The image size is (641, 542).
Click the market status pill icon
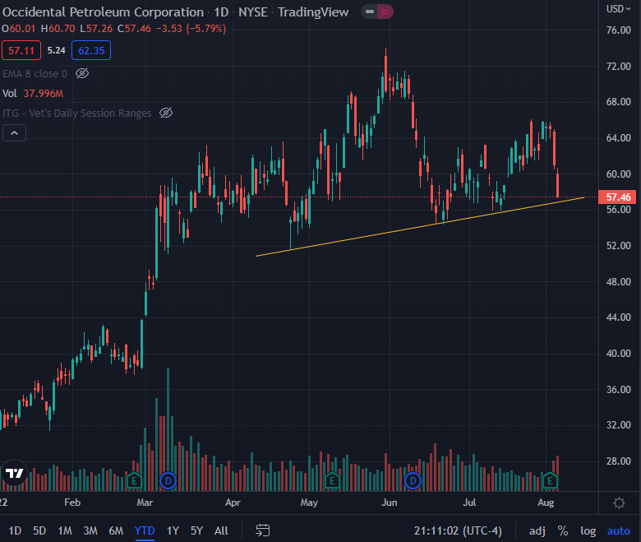[377, 12]
